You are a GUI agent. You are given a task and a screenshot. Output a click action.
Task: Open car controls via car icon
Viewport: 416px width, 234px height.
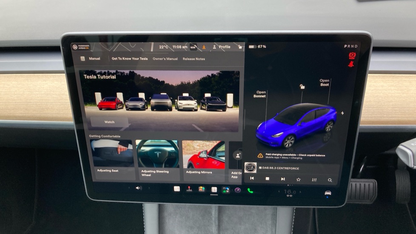coord(328,193)
